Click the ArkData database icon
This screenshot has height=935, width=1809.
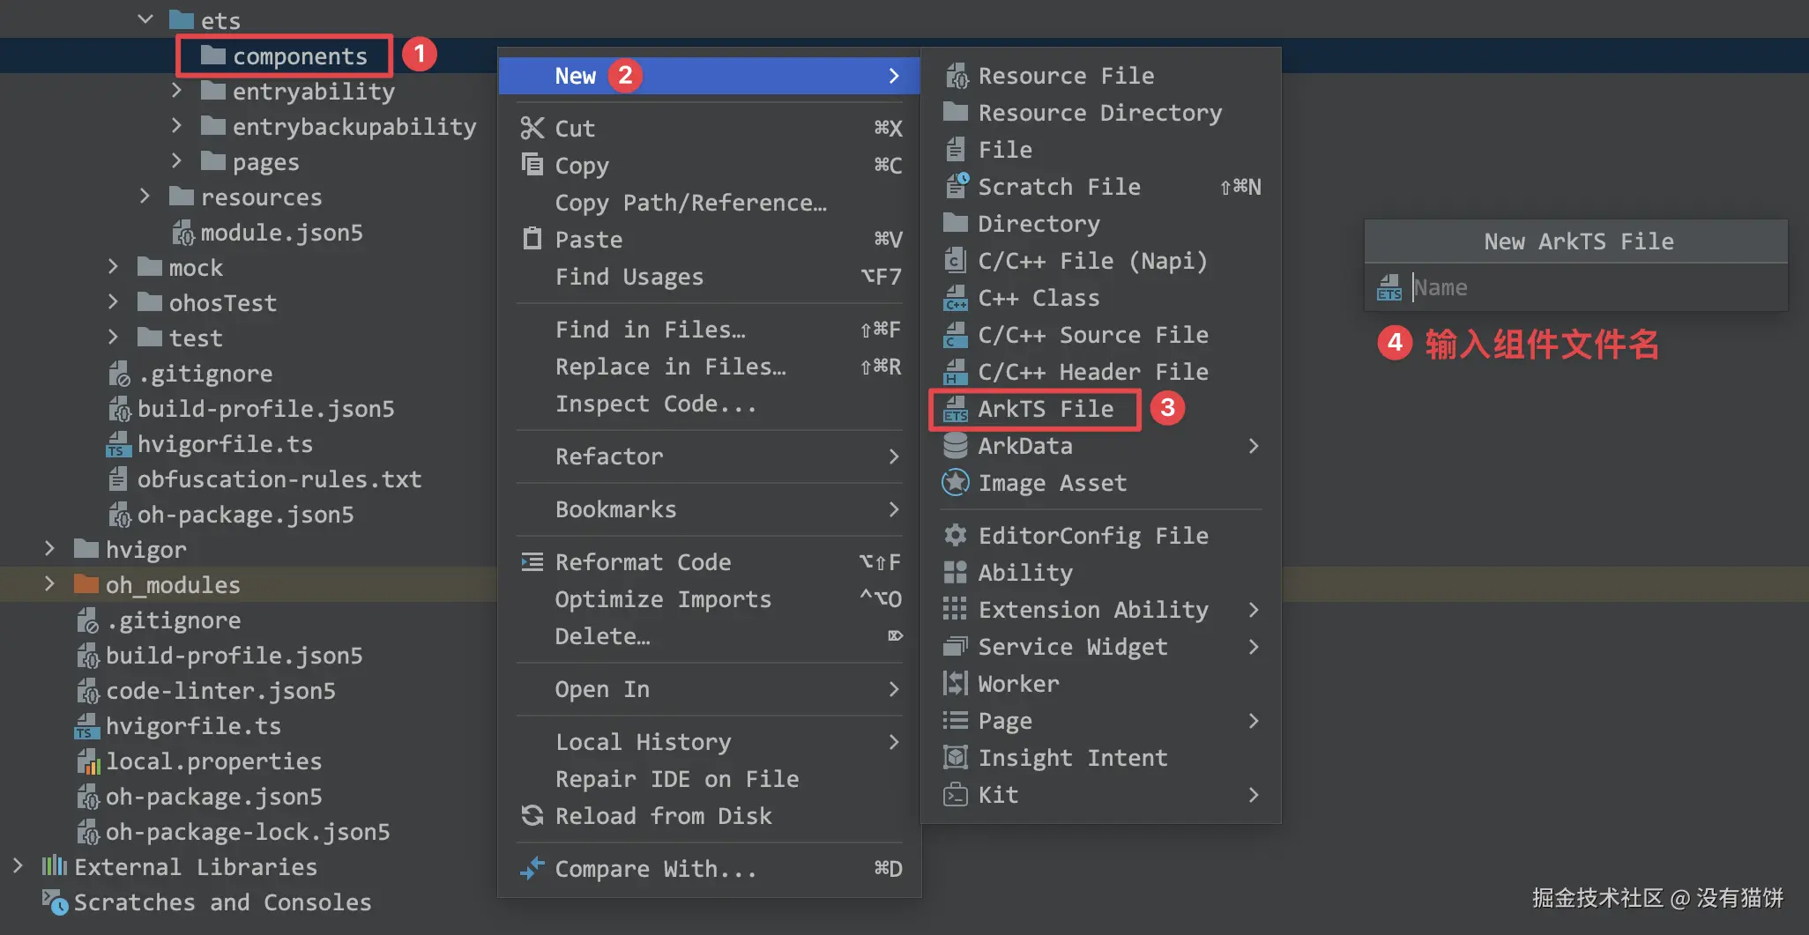(x=956, y=446)
